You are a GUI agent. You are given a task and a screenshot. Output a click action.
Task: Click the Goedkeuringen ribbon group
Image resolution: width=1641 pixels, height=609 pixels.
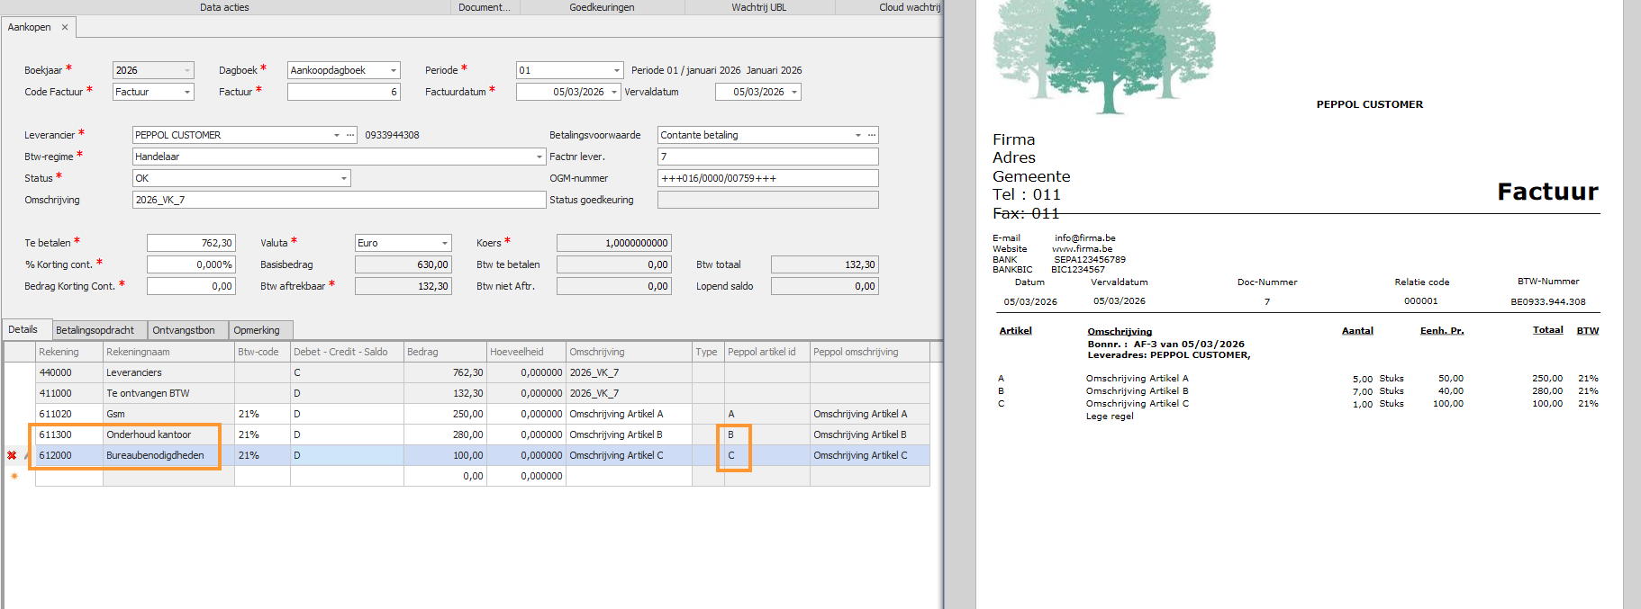[x=602, y=7]
